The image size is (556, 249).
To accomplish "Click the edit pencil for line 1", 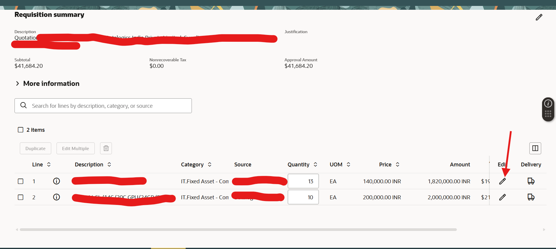I will tap(502, 181).
